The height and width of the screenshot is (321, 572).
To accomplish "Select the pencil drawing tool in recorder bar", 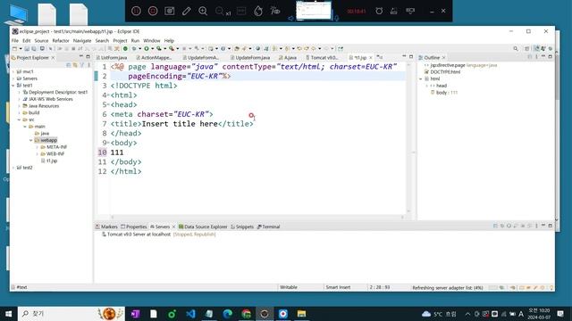I will click(x=187, y=11).
